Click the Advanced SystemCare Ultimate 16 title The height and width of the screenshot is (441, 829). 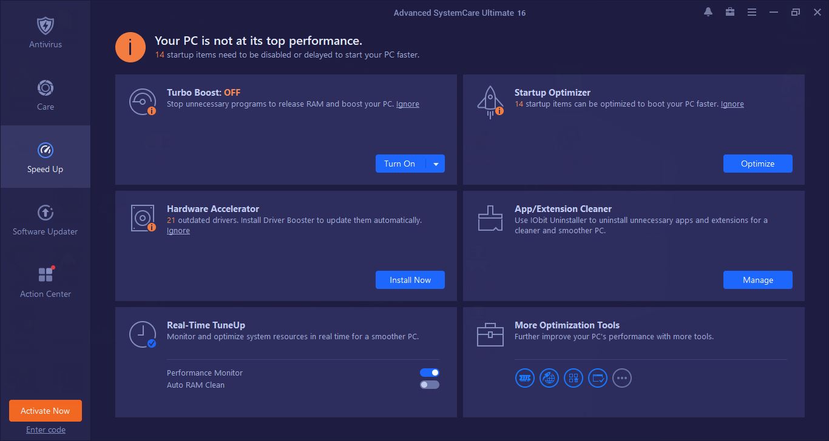click(x=459, y=13)
